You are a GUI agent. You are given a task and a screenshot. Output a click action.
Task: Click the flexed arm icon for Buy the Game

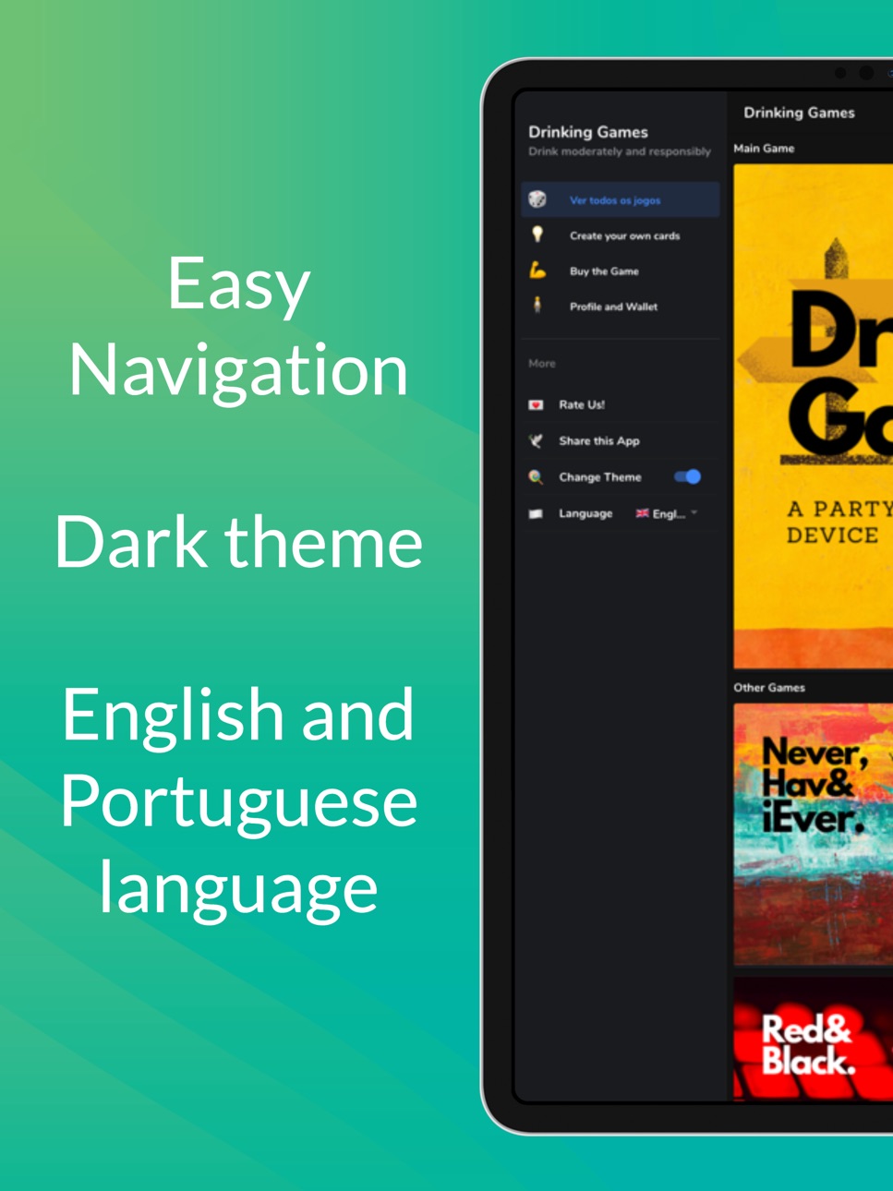(537, 271)
